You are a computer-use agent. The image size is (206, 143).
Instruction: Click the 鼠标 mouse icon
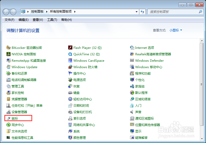(x=8, y=118)
